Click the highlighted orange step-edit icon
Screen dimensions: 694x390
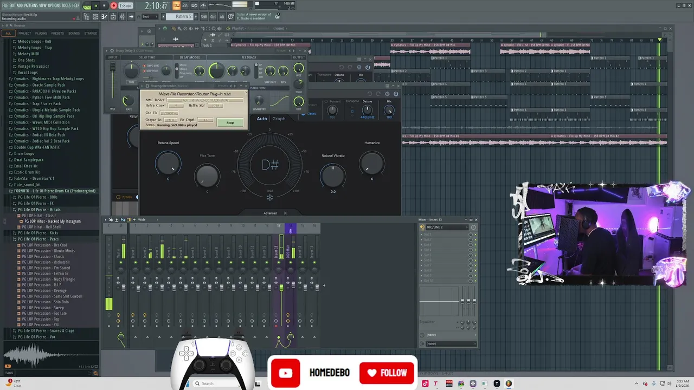point(176,5)
